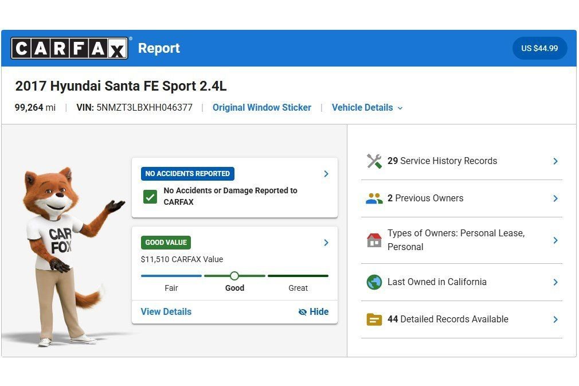The width and height of the screenshot is (579, 386).
Task: Click the View Details link
Action: (166, 312)
